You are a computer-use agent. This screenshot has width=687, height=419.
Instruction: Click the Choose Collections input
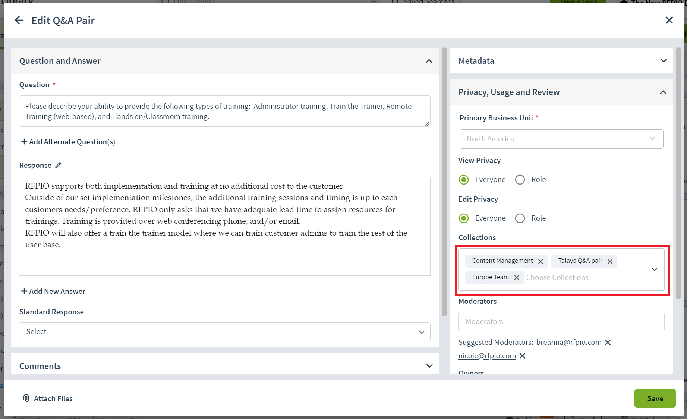pos(557,277)
